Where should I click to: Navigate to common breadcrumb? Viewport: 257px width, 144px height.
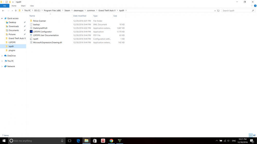[91, 10]
